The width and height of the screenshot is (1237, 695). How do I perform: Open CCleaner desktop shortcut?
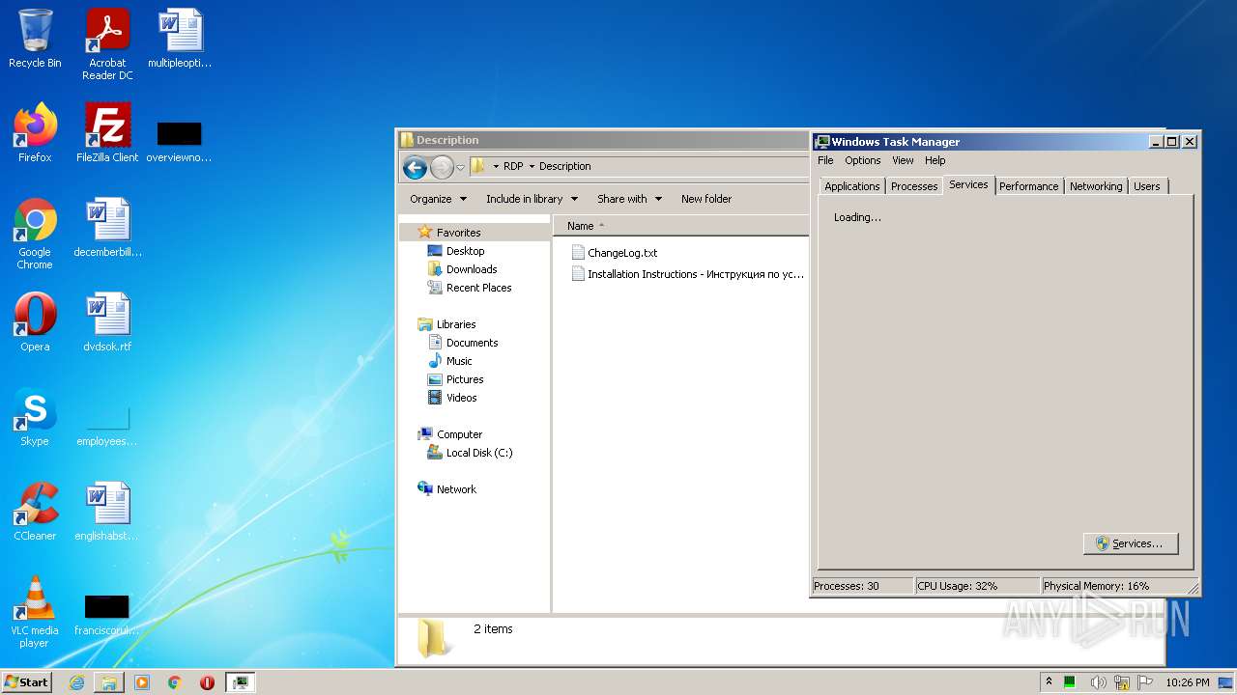[x=35, y=512]
